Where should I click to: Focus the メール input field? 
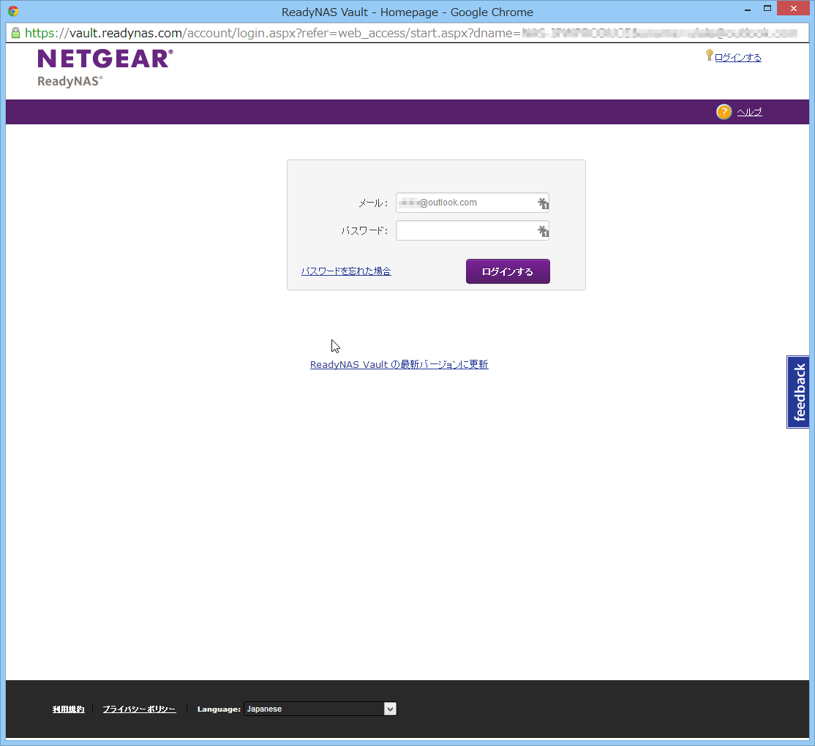click(x=465, y=203)
